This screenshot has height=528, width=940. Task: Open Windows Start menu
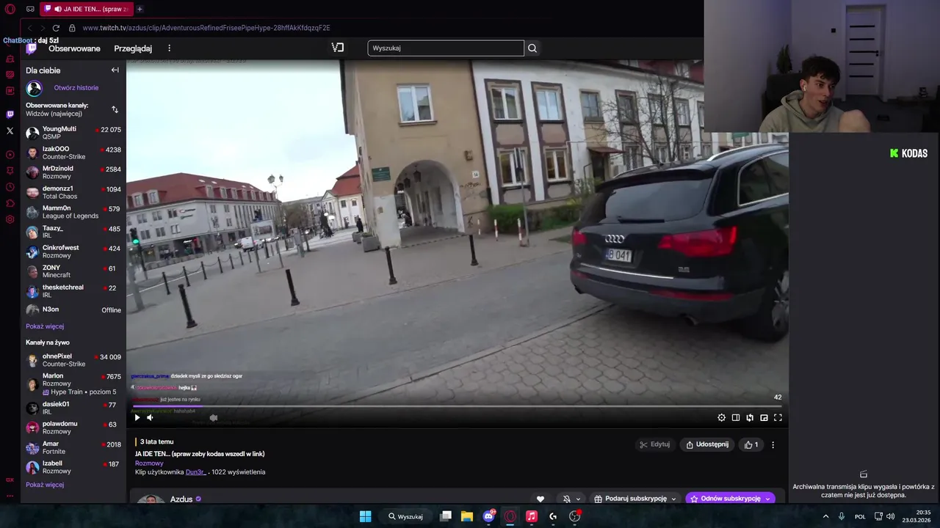[x=365, y=516]
